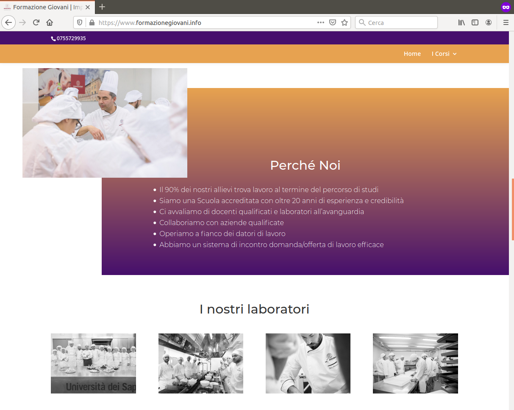Open the kitchen line cooks laboratory photo
Screen dimensions: 514x410
[x=201, y=363]
